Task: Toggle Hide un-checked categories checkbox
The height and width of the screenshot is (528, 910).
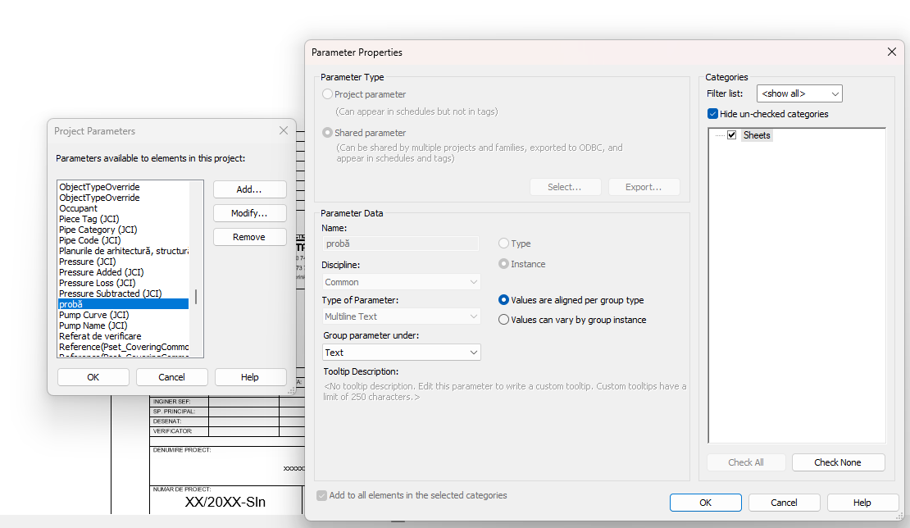Action: 712,114
